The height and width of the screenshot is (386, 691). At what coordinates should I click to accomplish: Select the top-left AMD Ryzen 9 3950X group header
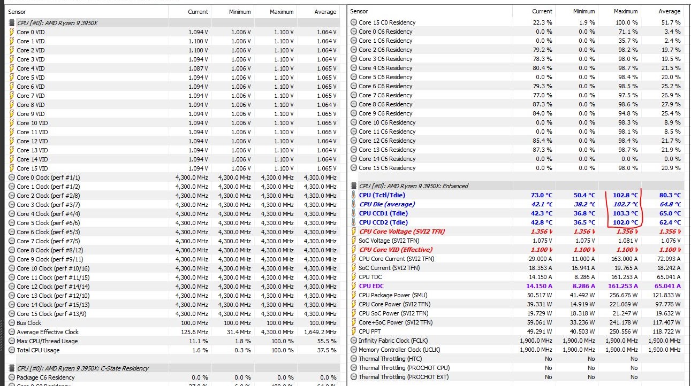[x=57, y=23]
